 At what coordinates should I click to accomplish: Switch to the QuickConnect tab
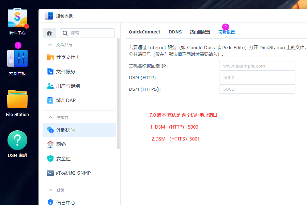(144, 32)
